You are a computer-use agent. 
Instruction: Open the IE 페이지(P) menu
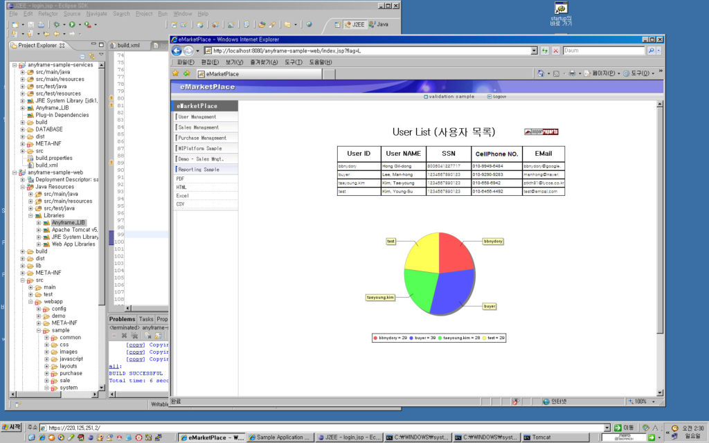pyautogui.click(x=602, y=73)
